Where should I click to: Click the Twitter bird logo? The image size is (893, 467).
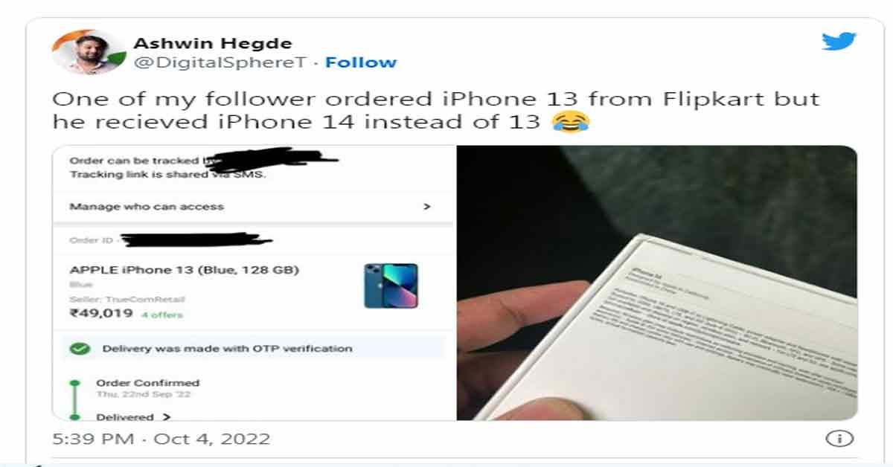839,41
